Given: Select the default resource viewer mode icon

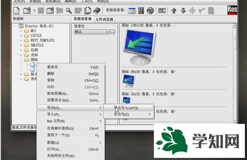Looking at the screenshot, I should pos(132,11).
